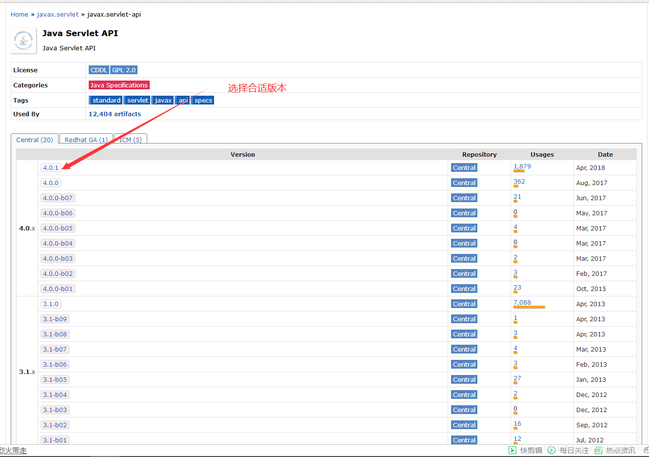Click Central repository badge for 4.0.1

click(464, 167)
